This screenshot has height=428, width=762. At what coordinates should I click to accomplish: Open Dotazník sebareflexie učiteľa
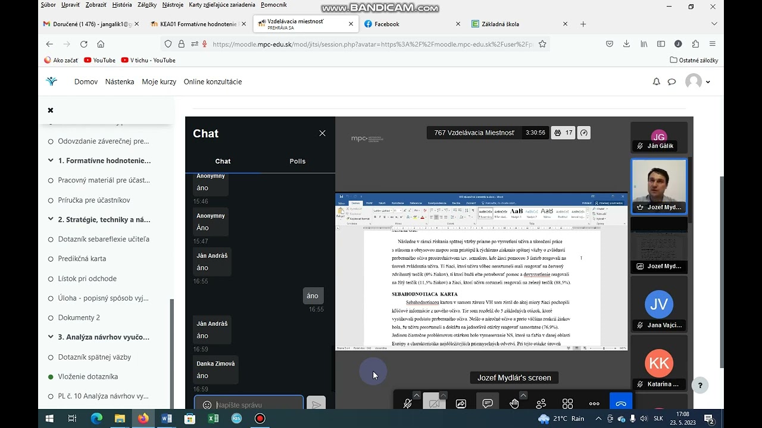point(104,239)
